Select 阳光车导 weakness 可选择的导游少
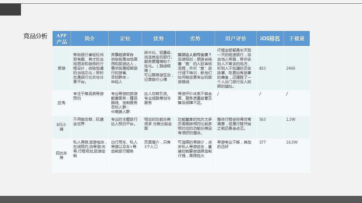 click(x=195, y=155)
